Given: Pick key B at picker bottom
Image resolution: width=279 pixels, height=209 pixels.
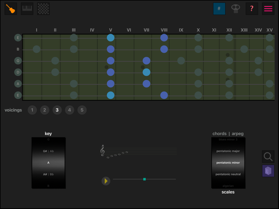Looking at the screenshot, I should click(x=48, y=186).
